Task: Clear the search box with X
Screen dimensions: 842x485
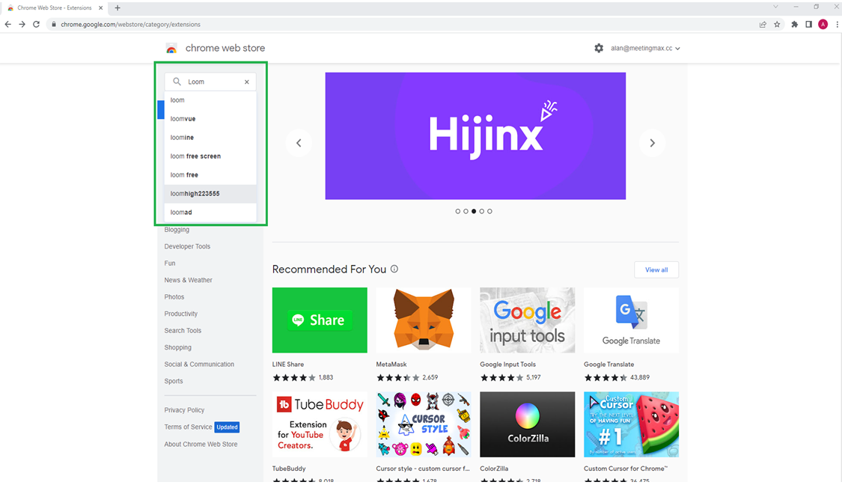Action: click(247, 82)
